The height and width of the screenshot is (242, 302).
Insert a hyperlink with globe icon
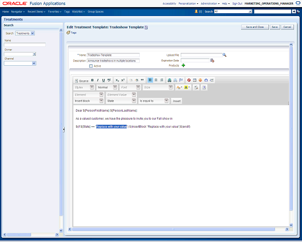click(169, 80)
